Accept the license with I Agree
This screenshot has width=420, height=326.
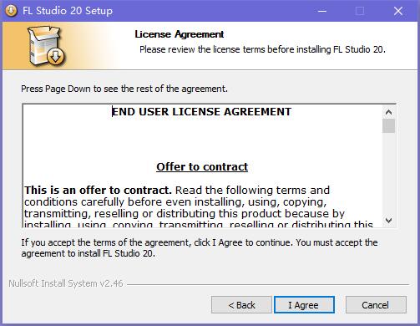[x=304, y=305]
